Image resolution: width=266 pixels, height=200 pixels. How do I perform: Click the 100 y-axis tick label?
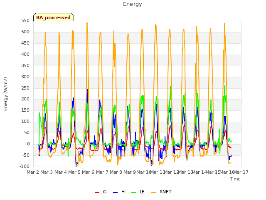coord(25,121)
